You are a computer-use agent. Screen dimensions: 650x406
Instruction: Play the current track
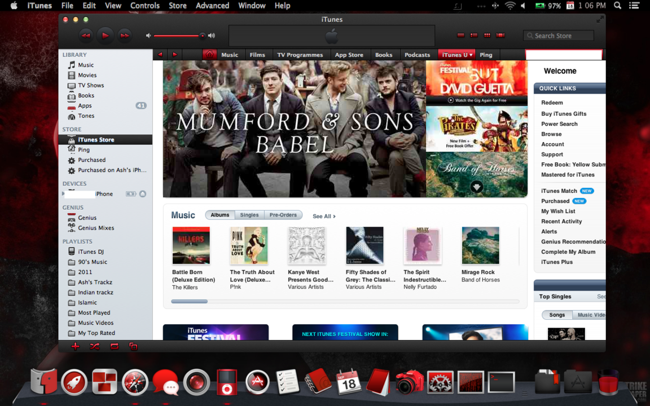coord(105,36)
